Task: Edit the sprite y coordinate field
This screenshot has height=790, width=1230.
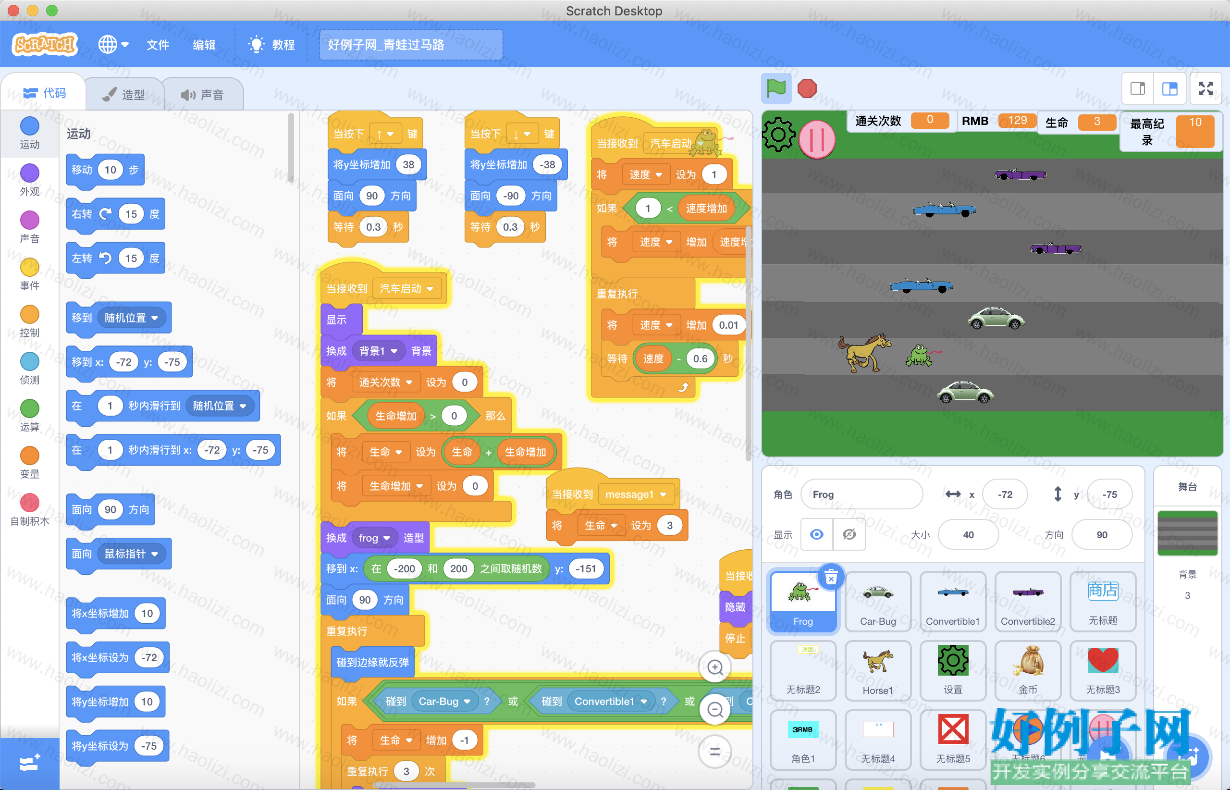Action: [x=1109, y=494]
